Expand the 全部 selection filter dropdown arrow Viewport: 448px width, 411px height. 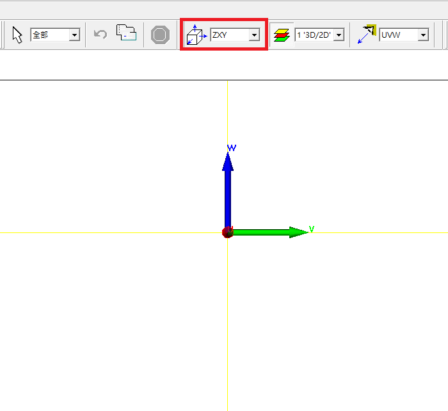click(x=74, y=35)
